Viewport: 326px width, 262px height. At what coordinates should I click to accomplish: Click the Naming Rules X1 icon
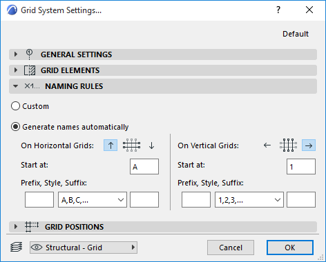(32, 86)
